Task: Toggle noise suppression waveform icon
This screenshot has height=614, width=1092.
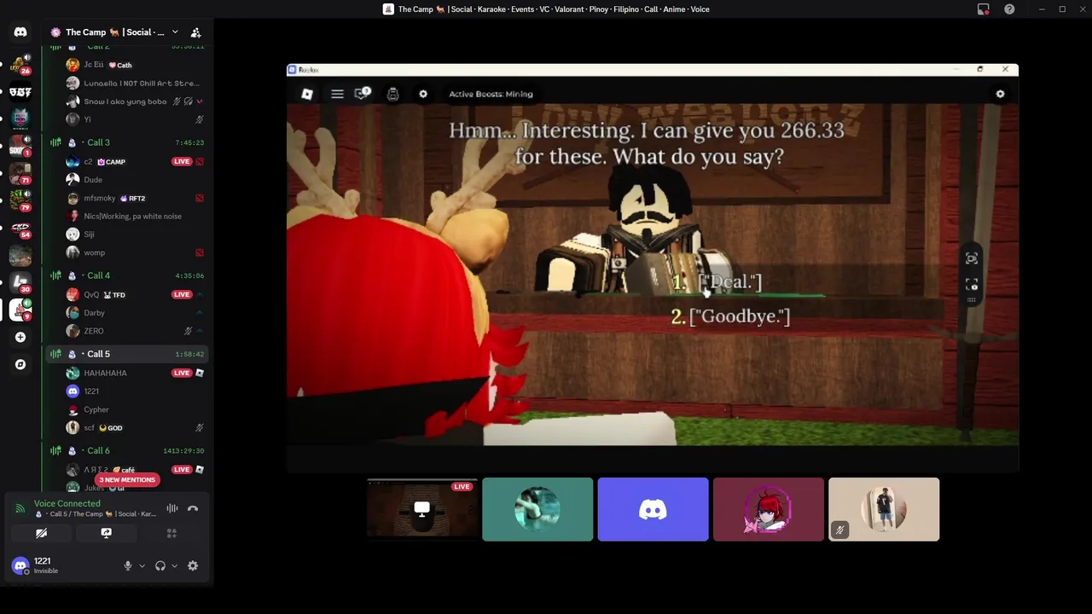Action: pos(172,508)
